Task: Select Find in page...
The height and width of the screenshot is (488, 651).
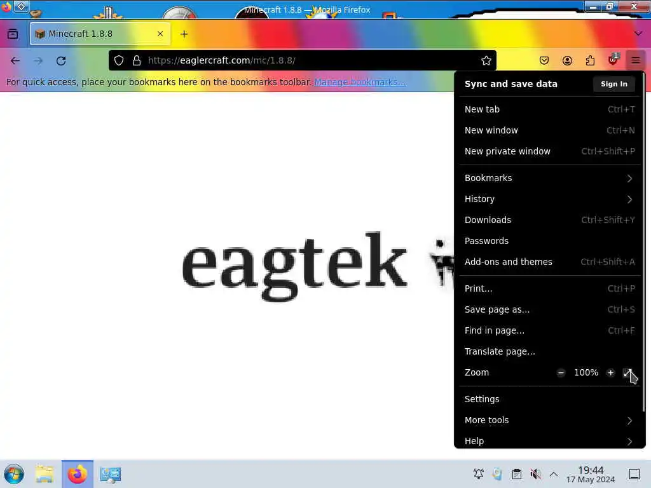Action: [x=550, y=330]
